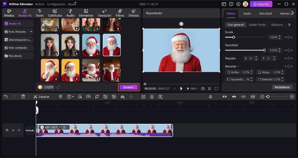Click the Posición X value field
This screenshot has width=298, height=158.
251,58
